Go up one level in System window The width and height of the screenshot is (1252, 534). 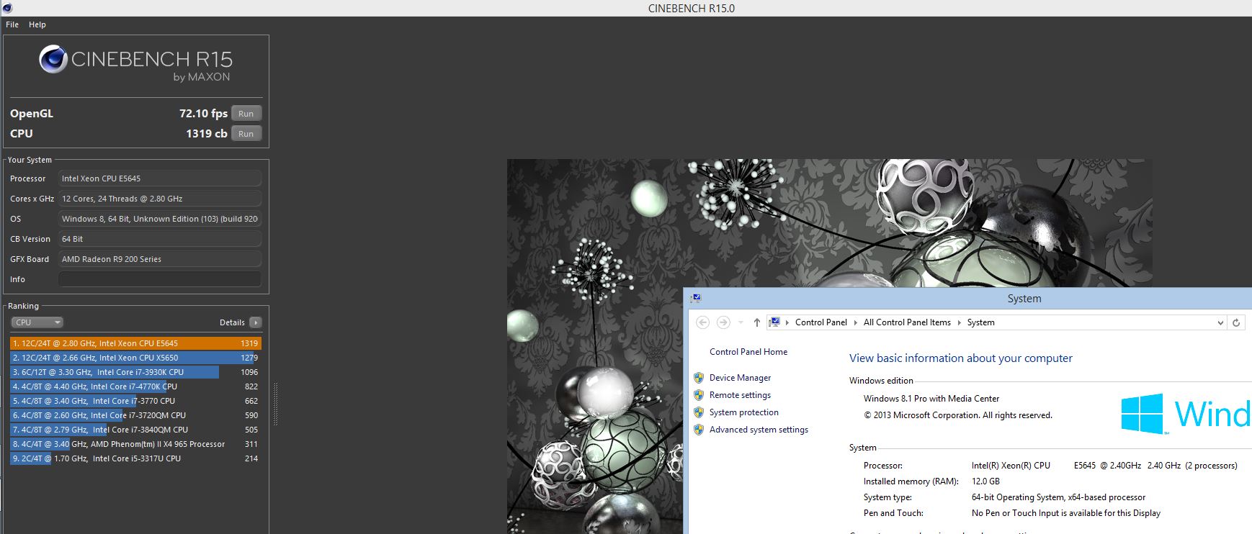coord(756,322)
